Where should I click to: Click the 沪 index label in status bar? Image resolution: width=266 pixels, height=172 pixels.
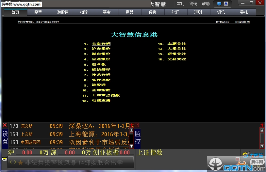[x=11, y=152]
